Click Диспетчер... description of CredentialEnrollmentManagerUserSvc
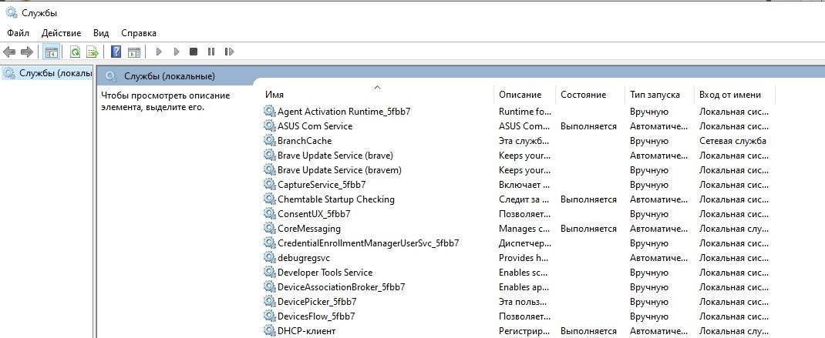Screen dimensions: 825x338 [525, 243]
